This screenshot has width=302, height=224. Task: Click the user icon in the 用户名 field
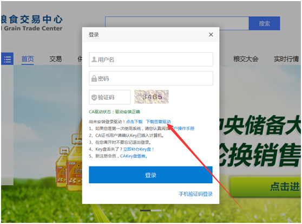pyautogui.click(x=94, y=60)
